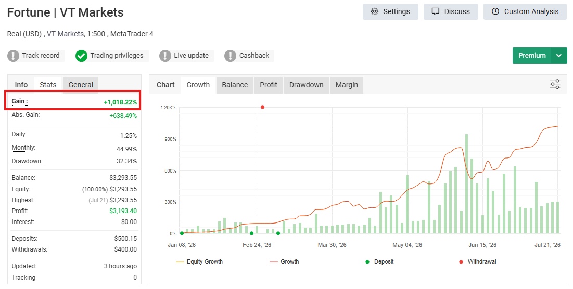Click the Trading privileges green checkmark icon
The height and width of the screenshot is (289, 573).
(81, 56)
